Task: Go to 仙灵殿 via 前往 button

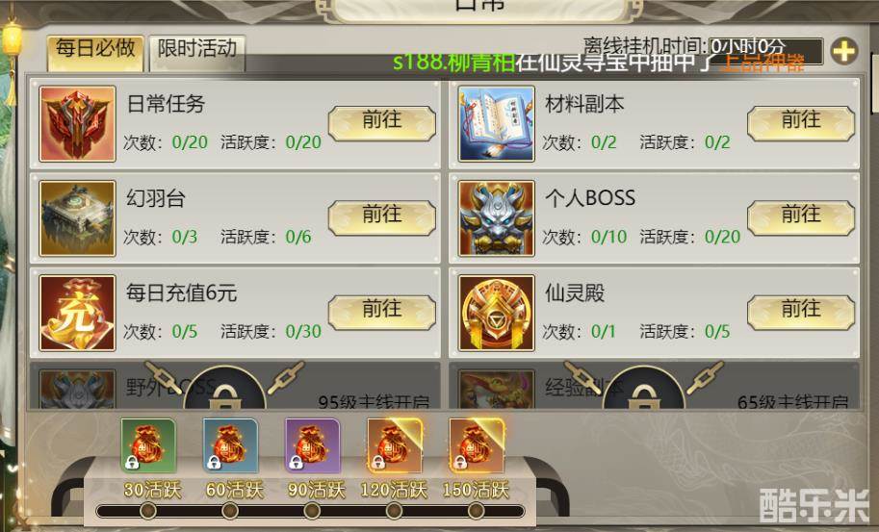Action: (800, 312)
